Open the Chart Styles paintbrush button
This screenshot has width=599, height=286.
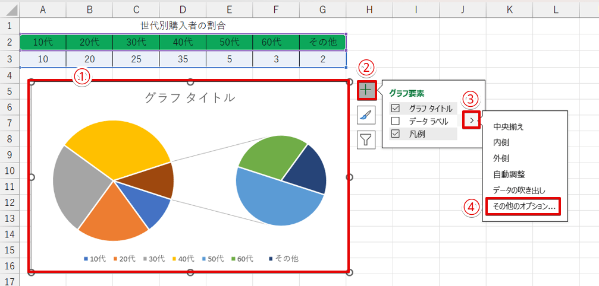coord(366,115)
